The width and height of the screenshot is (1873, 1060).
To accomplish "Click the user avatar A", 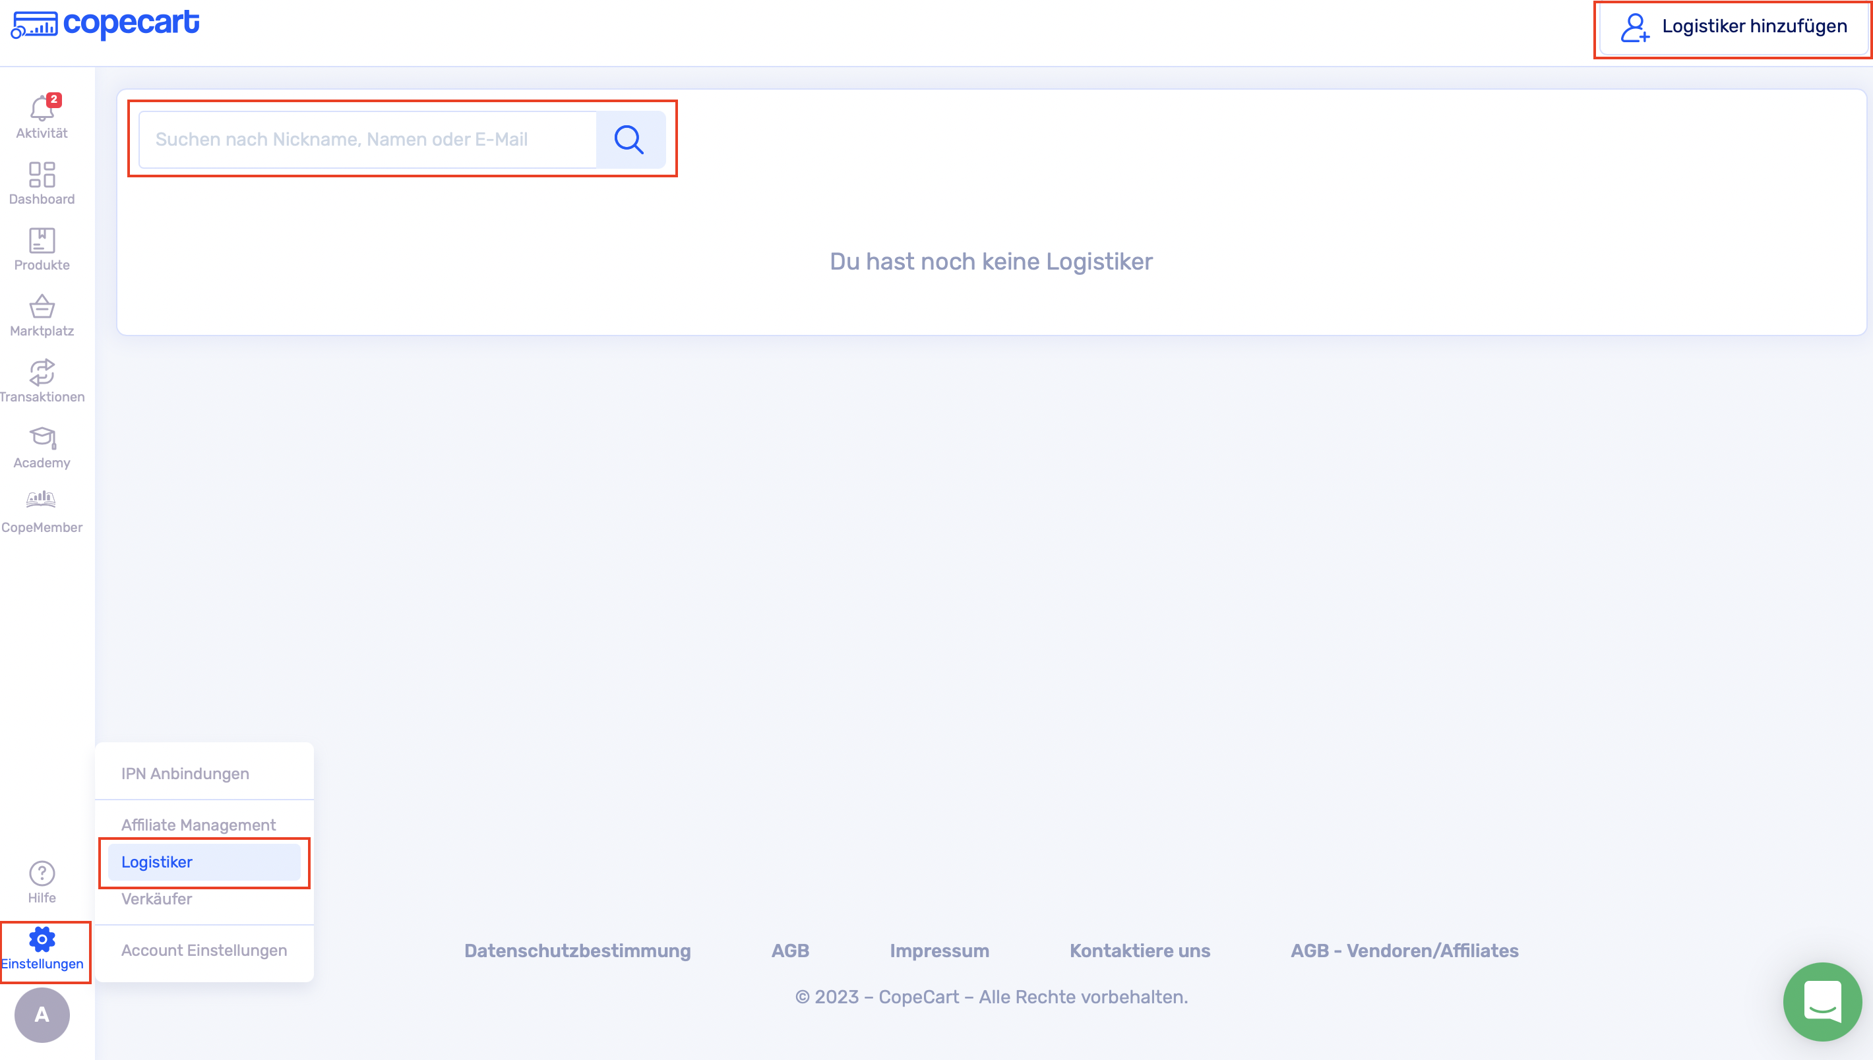I will (42, 1014).
